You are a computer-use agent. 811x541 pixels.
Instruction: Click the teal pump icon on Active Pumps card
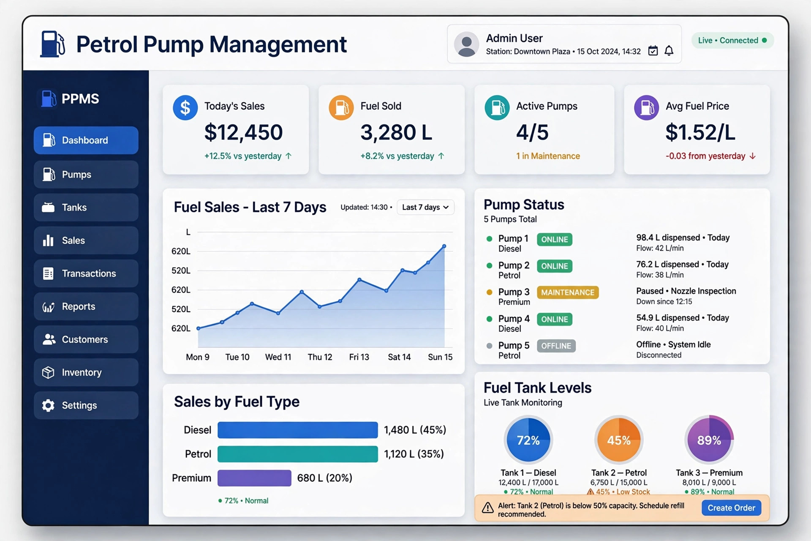(497, 107)
